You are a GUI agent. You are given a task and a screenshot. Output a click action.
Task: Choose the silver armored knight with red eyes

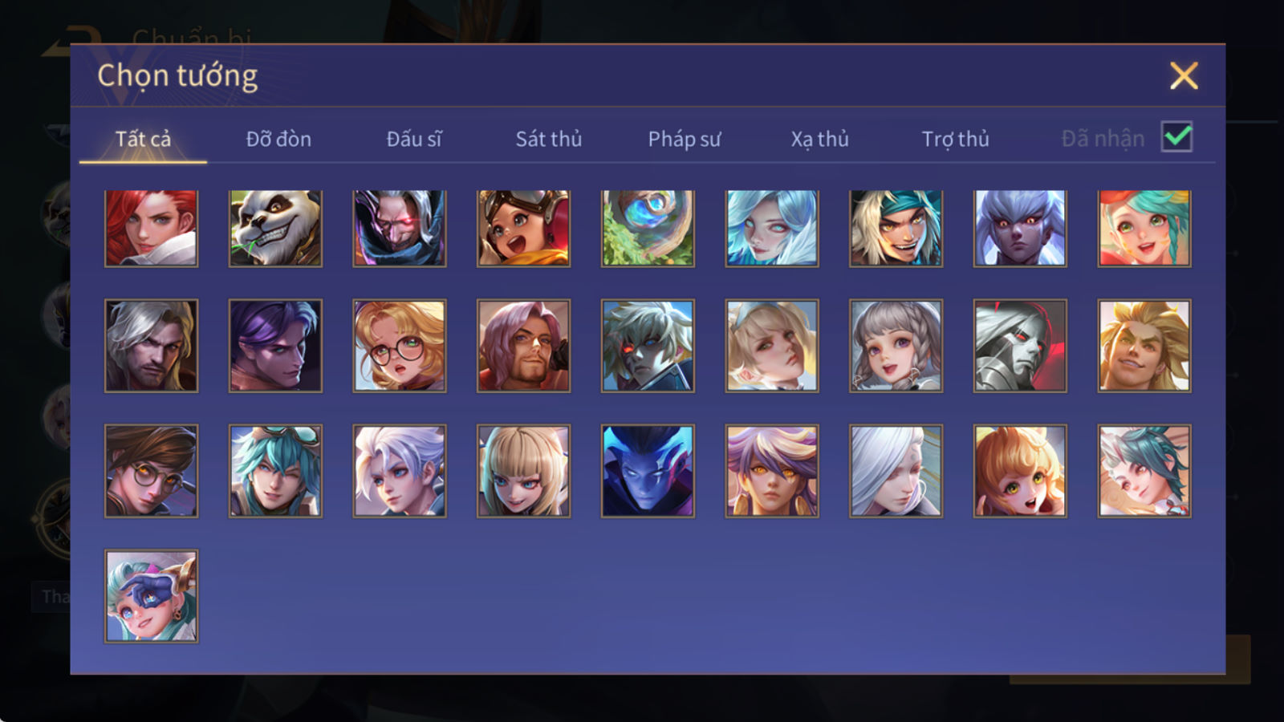[x=1020, y=346]
